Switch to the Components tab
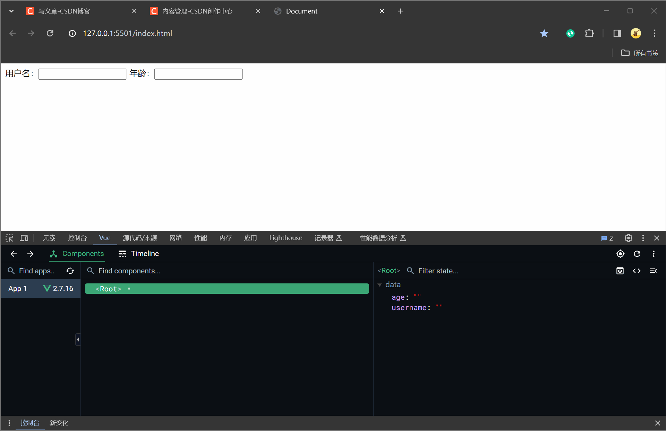Image resolution: width=666 pixels, height=431 pixels. point(84,253)
